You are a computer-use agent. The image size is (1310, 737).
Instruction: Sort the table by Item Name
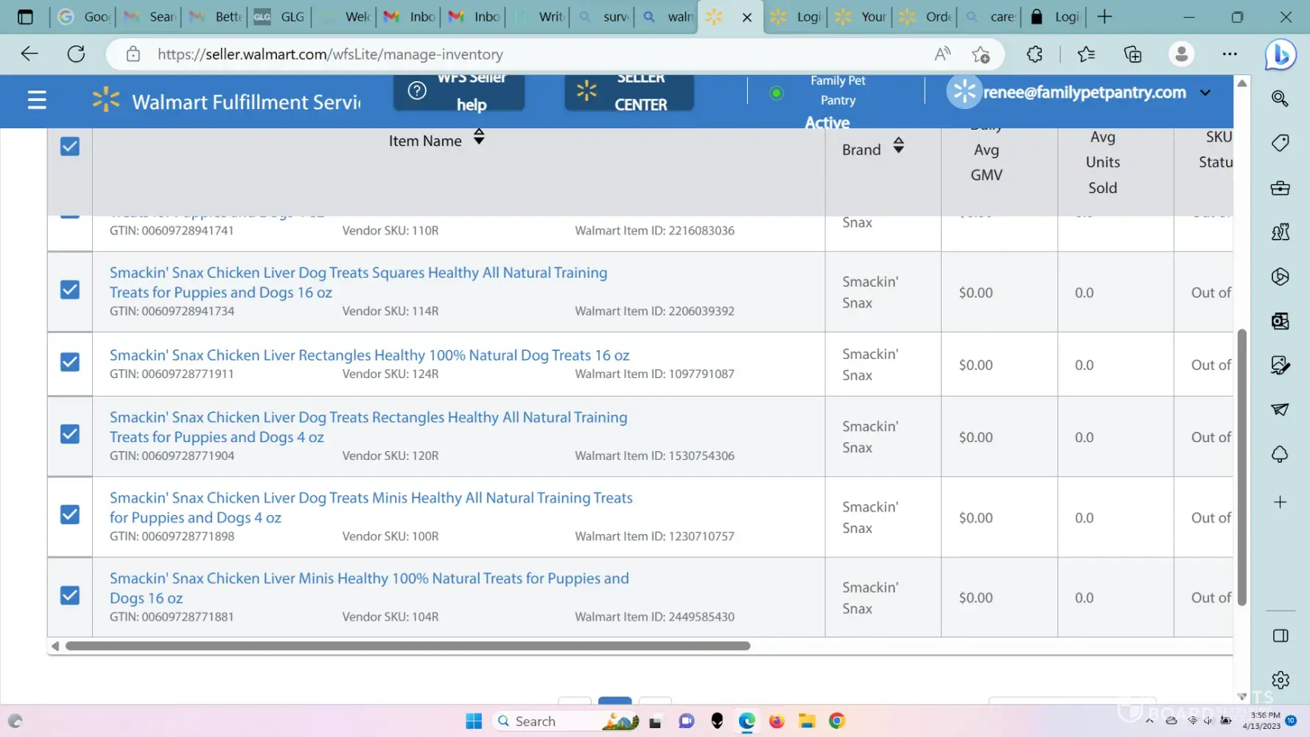point(479,137)
